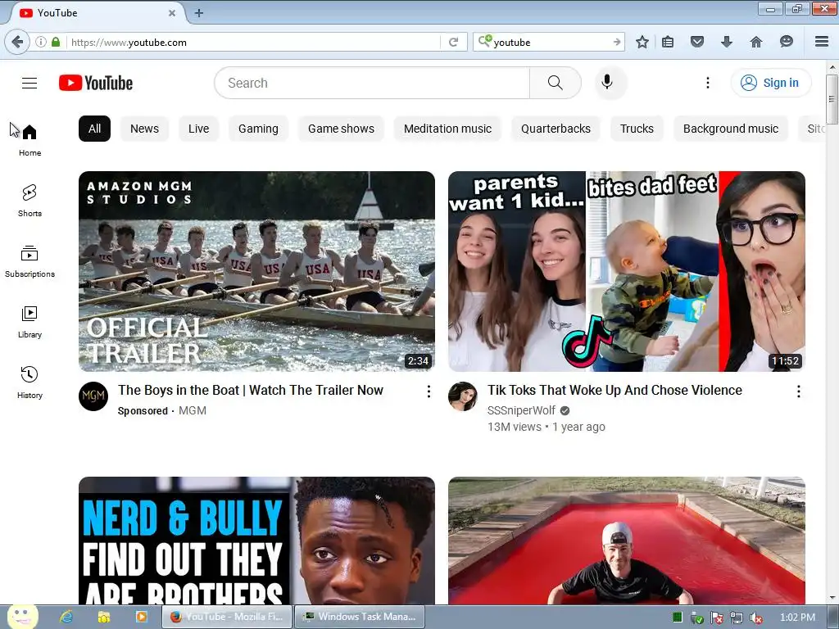Go back with the browser back arrow
This screenshot has height=629, width=839.
coord(17,42)
